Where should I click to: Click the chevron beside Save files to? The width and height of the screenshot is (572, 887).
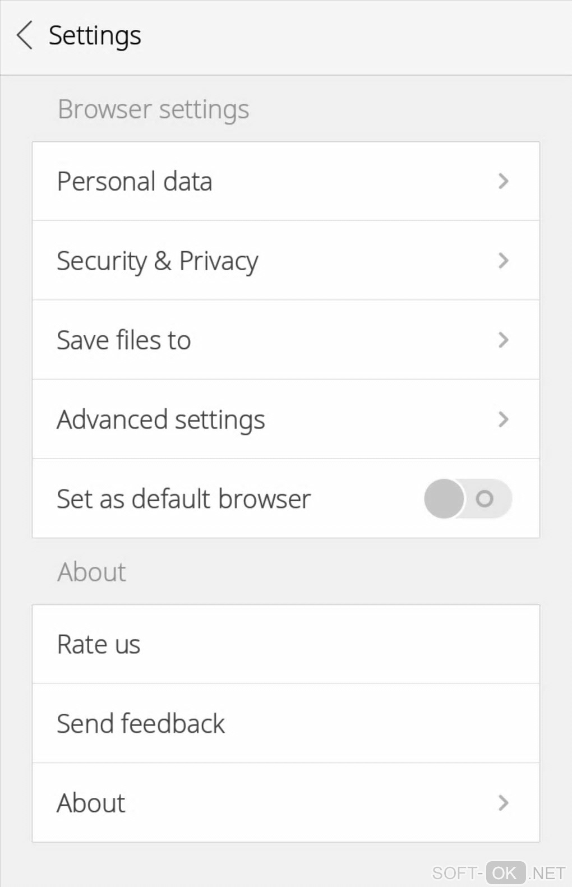(503, 340)
